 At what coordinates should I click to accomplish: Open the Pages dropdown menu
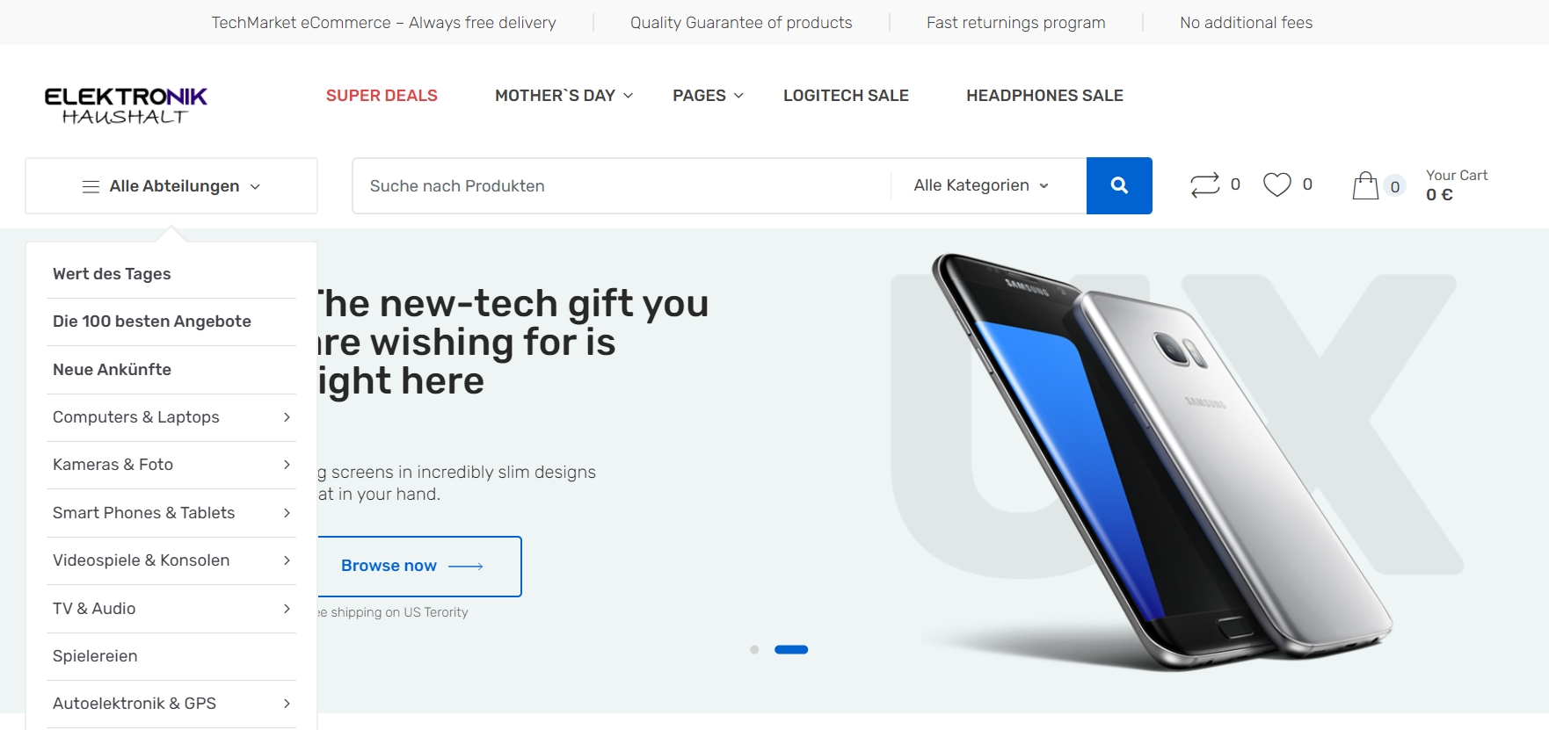pyautogui.click(x=708, y=96)
